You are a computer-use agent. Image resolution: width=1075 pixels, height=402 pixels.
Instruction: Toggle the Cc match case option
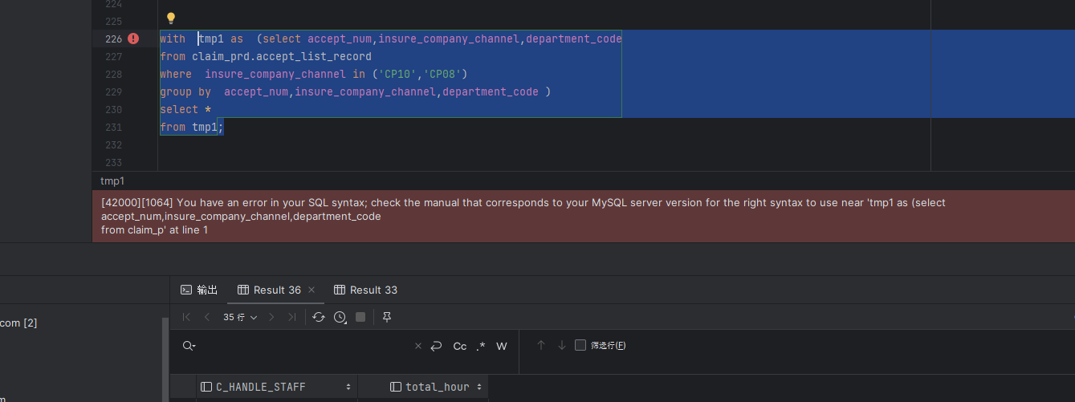point(460,346)
